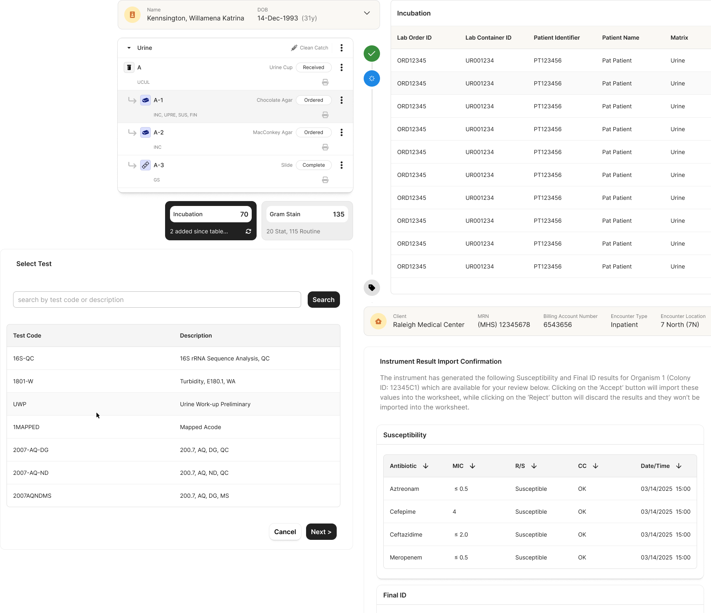This screenshot has height=613, width=711.
Task: Open kebab menu for A-3 Slide
Action: pos(342,165)
